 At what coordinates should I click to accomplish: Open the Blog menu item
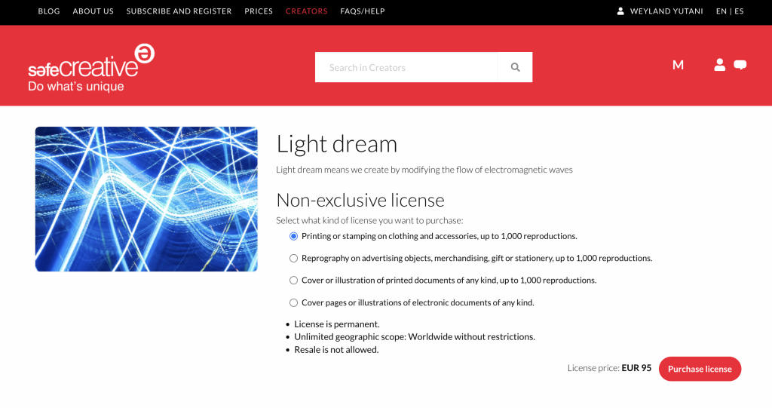49,11
